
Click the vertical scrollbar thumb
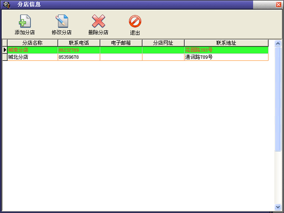click(x=278, y=99)
